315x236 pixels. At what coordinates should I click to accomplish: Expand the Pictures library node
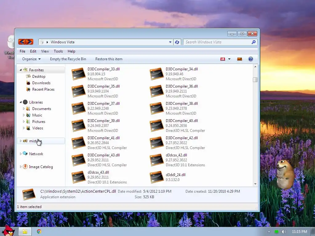coord(24,121)
